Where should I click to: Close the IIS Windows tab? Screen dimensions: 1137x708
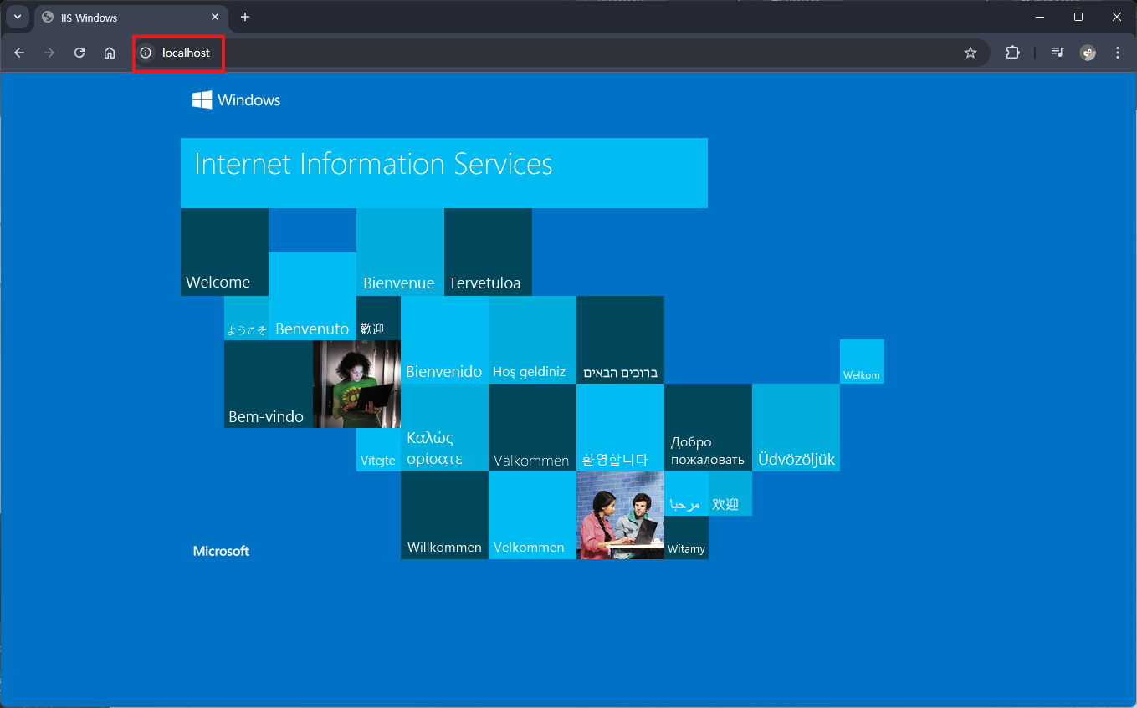(215, 17)
